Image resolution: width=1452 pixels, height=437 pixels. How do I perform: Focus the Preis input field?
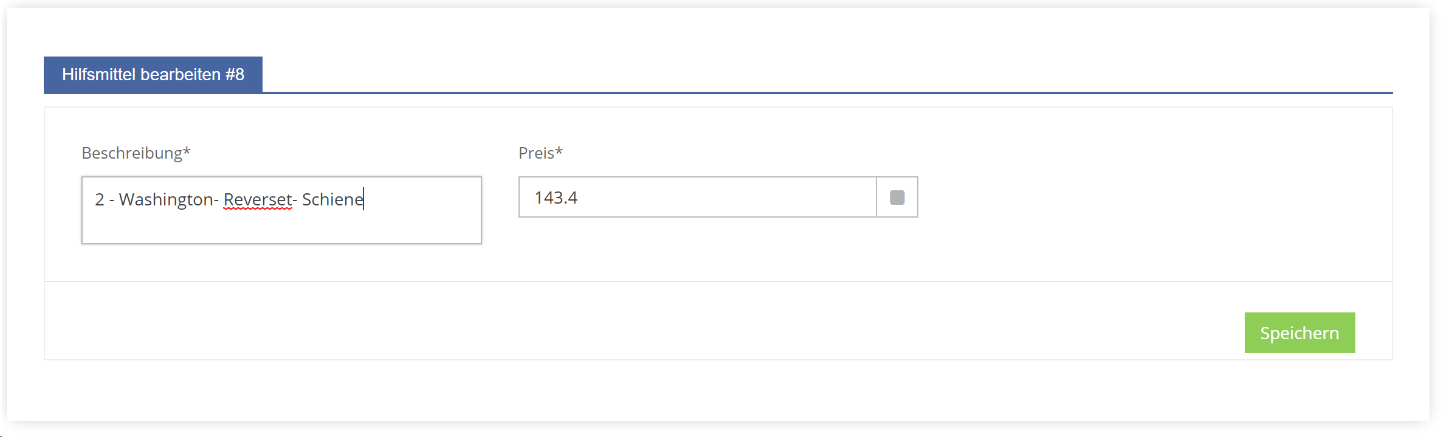(697, 197)
